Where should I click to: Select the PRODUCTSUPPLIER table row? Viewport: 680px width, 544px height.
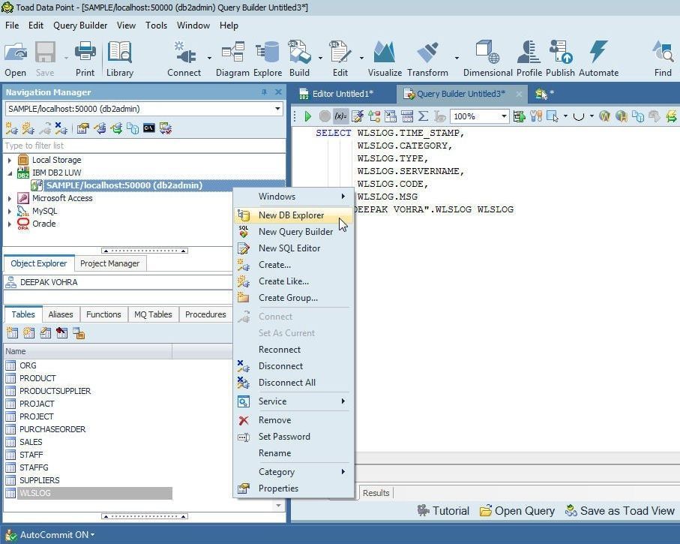[x=88, y=391]
